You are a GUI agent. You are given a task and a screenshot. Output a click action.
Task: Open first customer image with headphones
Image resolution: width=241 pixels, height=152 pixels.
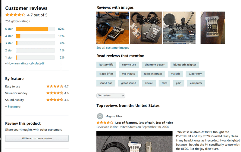pyautogui.click(x=113, y=28)
